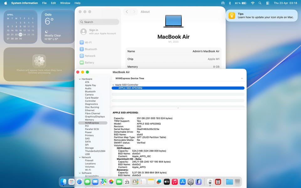Select Graphics/Displays in Hardware list

pyautogui.click(x=95, y=117)
